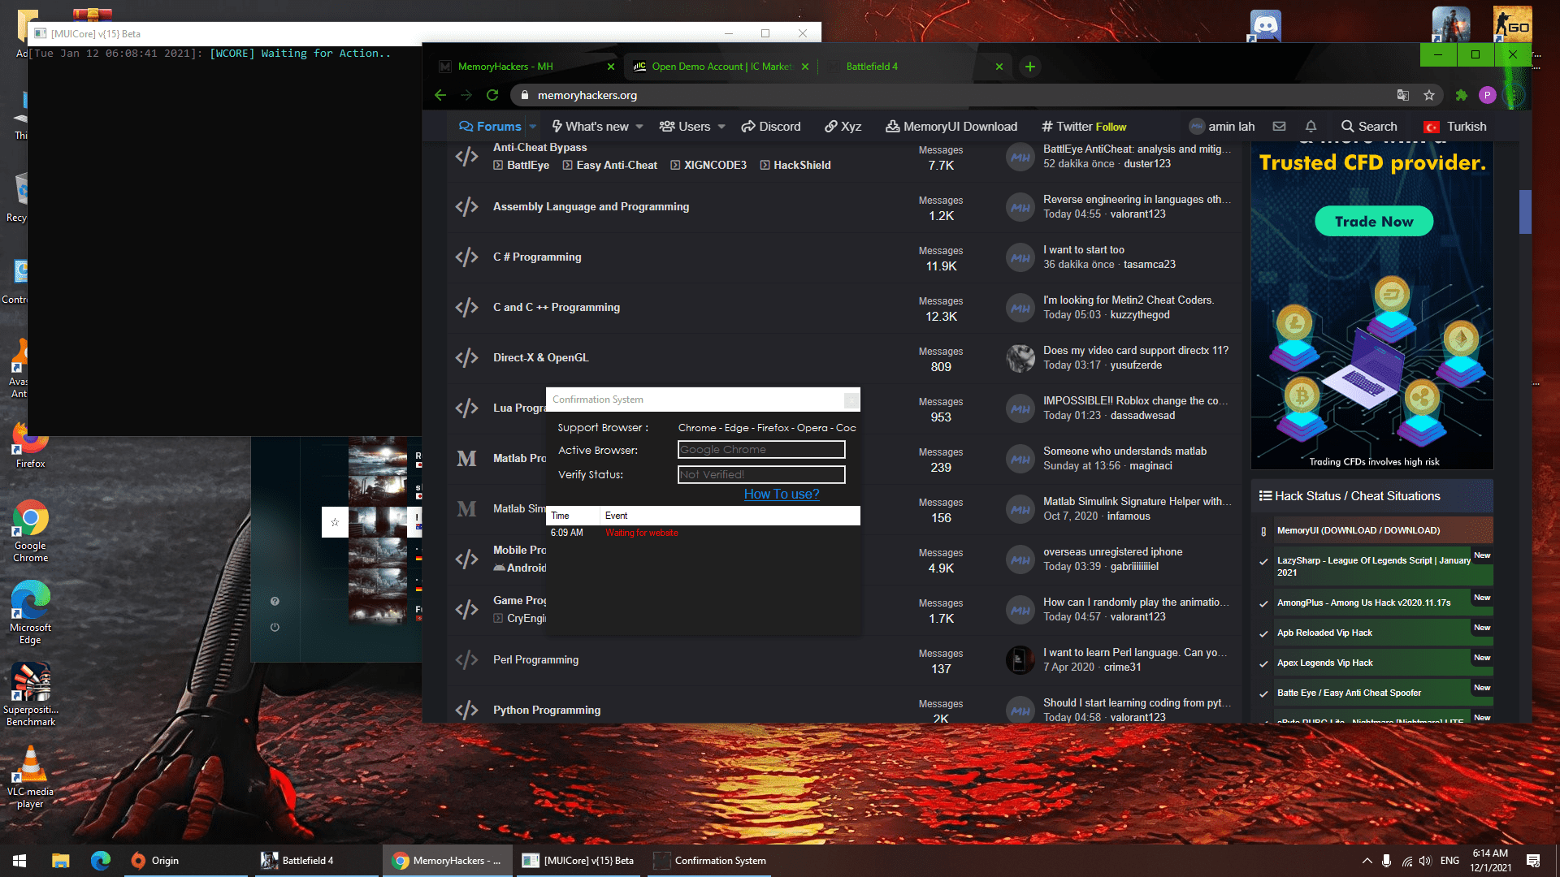Close the MemoryHackers tab
The width and height of the screenshot is (1560, 877).
[x=611, y=67]
